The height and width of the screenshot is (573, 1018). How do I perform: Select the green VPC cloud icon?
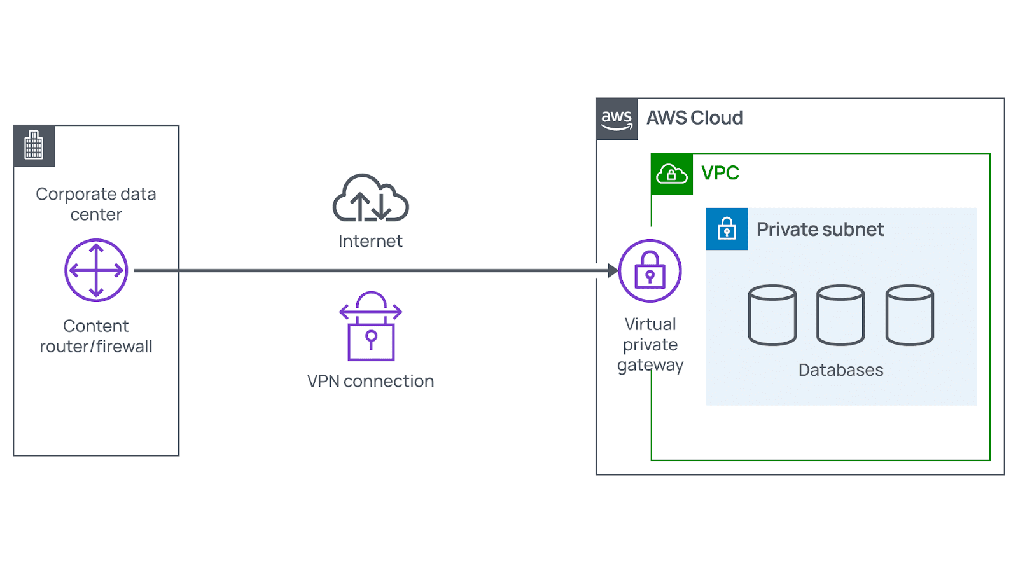(x=672, y=174)
